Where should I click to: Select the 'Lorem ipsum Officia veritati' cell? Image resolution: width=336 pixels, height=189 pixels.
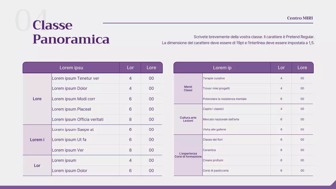pyautogui.click(x=77, y=119)
